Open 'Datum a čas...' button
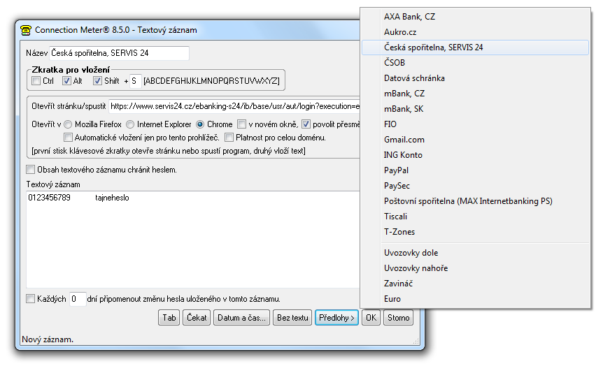Screen dimensions: 603x366 (x=241, y=318)
